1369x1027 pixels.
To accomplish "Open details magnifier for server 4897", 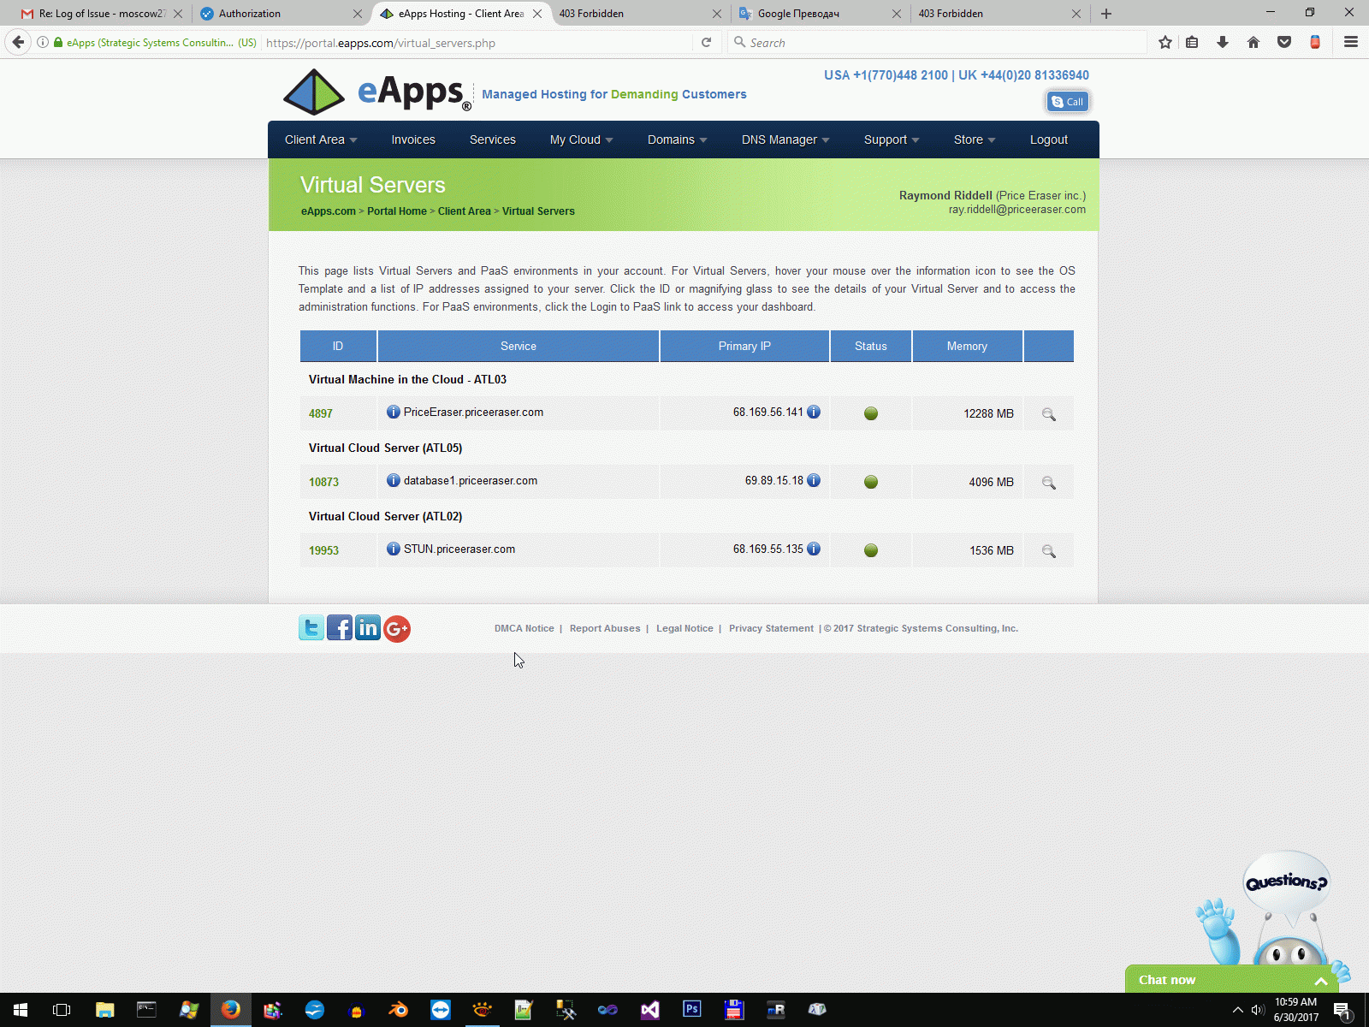I will 1048,414.
